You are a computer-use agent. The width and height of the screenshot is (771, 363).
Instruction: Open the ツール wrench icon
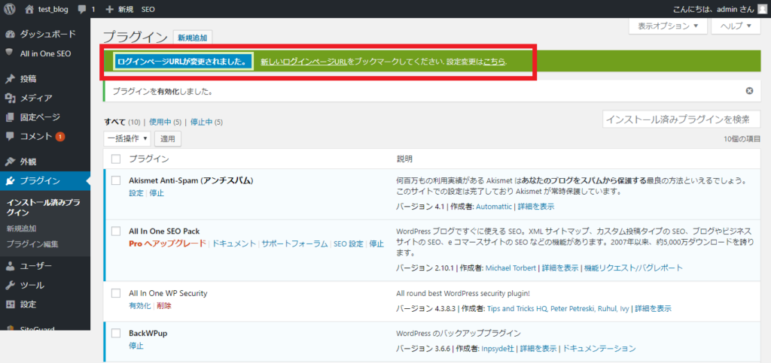click(x=10, y=285)
